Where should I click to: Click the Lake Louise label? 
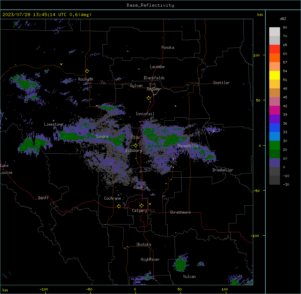(x=6, y=169)
